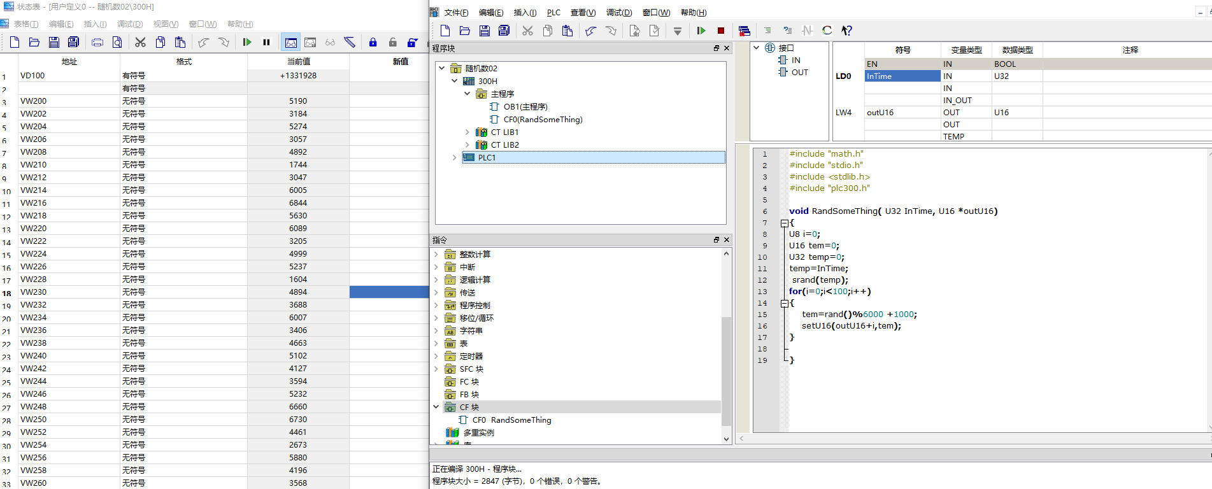Click the 当前值 column header
Screen dimensions: 1212x489
coord(298,62)
